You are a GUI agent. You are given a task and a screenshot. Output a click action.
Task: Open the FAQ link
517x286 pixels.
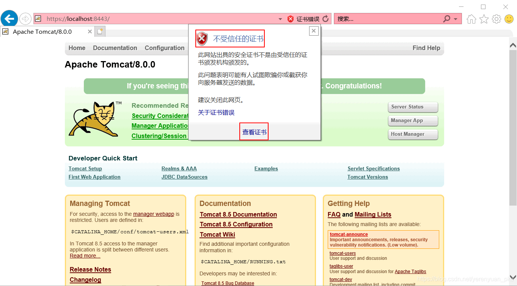(x=334, y=215)
